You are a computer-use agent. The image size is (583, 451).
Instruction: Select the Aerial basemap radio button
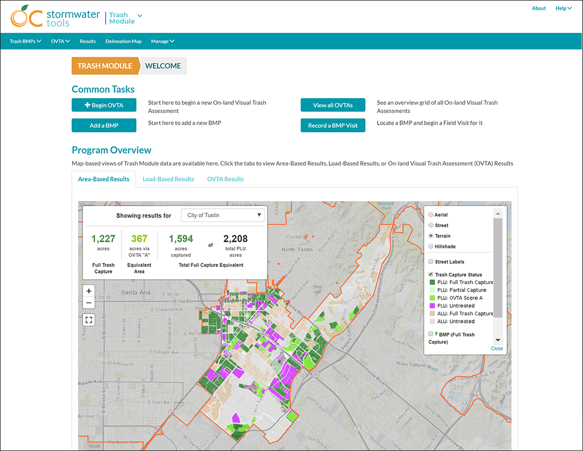tap(431, 214)
